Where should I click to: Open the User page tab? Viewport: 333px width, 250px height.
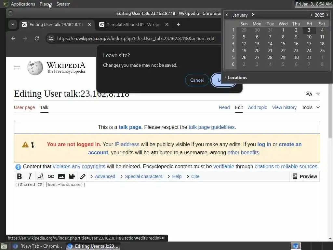point(24,107)
